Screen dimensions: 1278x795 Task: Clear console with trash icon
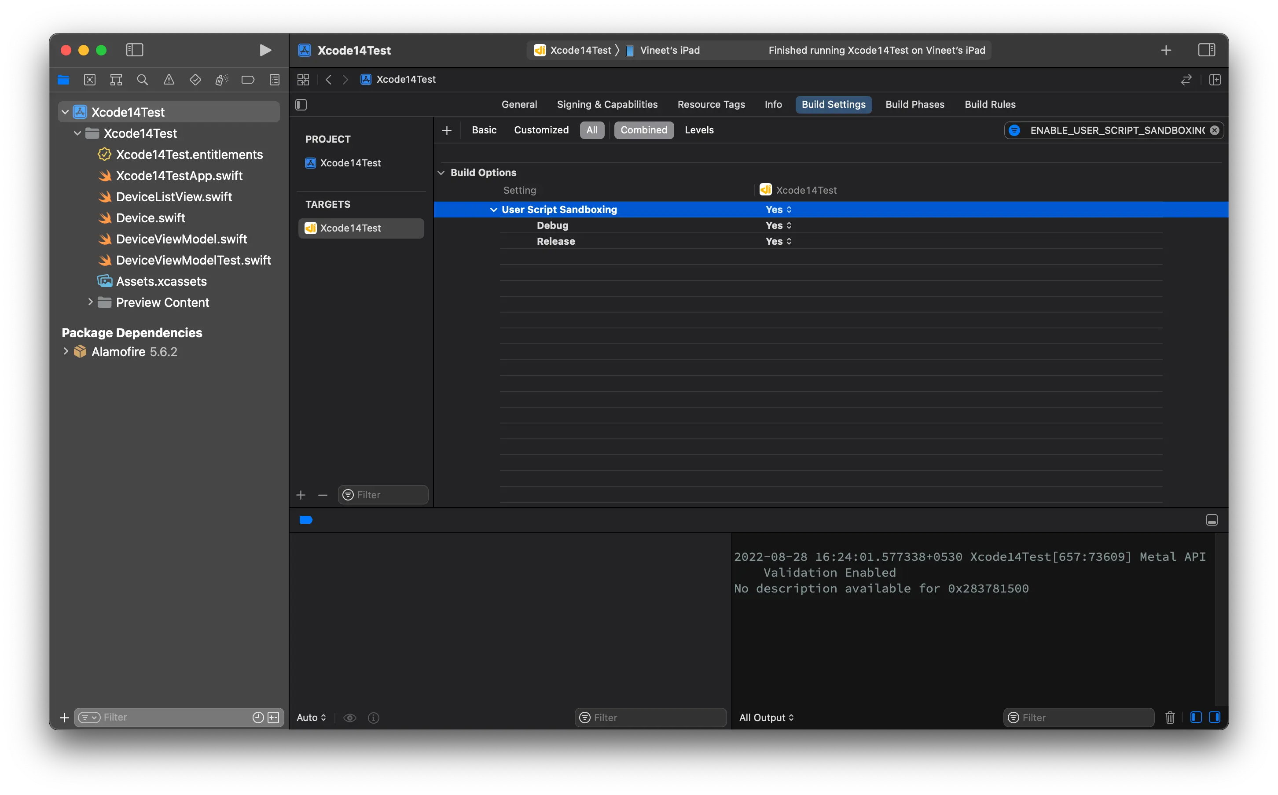tap(1170, 718)
